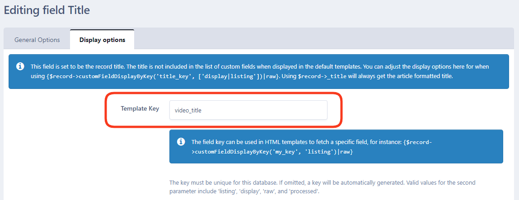Focus the Template Key input field
This screenshot has width=519, height=200.
(248, 110)
